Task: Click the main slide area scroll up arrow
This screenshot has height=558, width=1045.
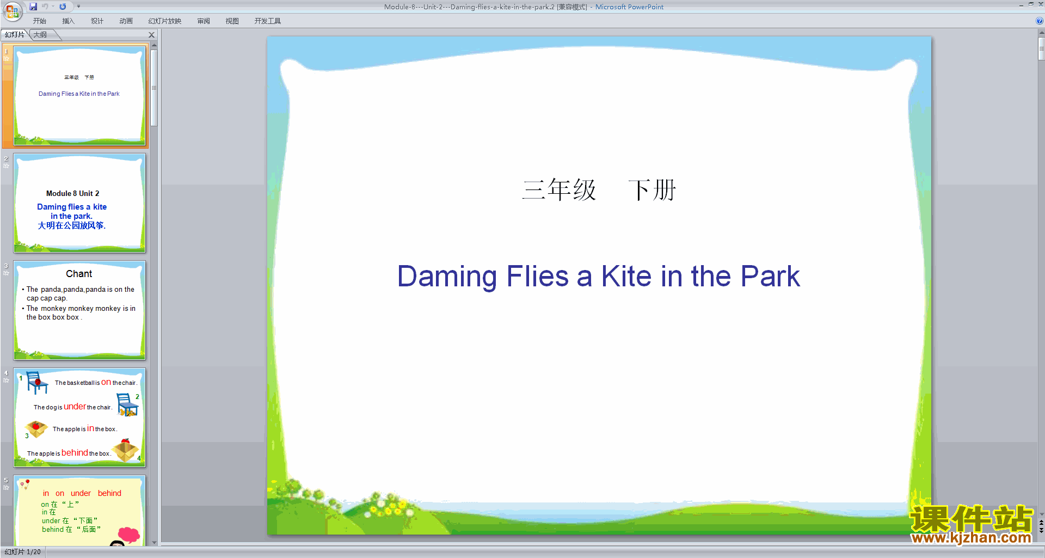Action: pyautogui.click(x=1041, y=33)
